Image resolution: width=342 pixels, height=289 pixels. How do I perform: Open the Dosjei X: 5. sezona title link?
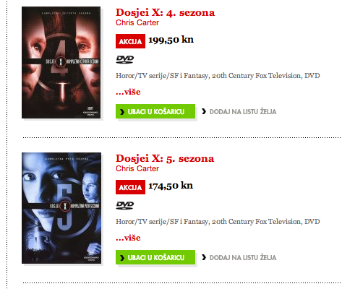165,159
